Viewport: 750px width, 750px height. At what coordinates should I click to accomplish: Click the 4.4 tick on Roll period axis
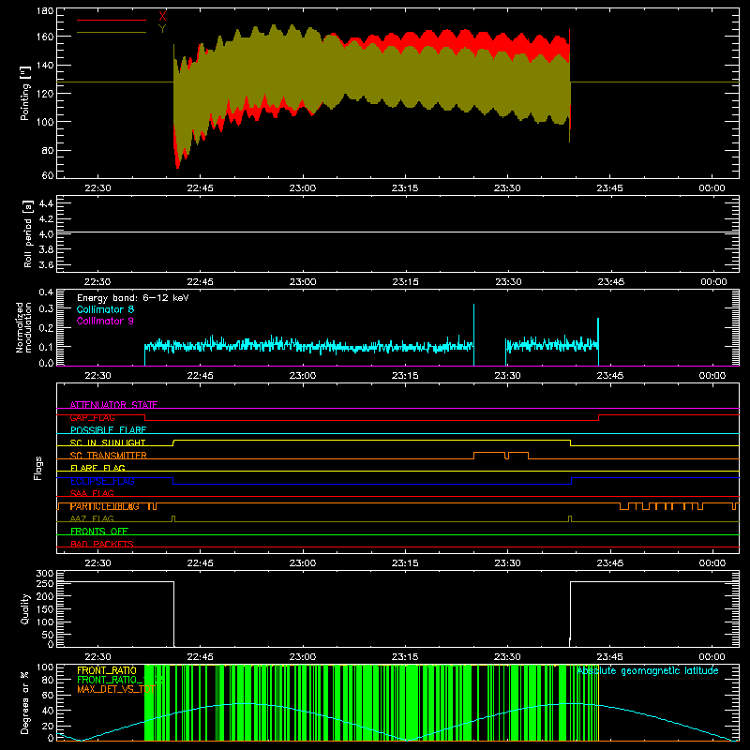point(46,203)
